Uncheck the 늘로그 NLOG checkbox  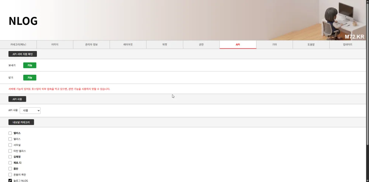point(10,181)
